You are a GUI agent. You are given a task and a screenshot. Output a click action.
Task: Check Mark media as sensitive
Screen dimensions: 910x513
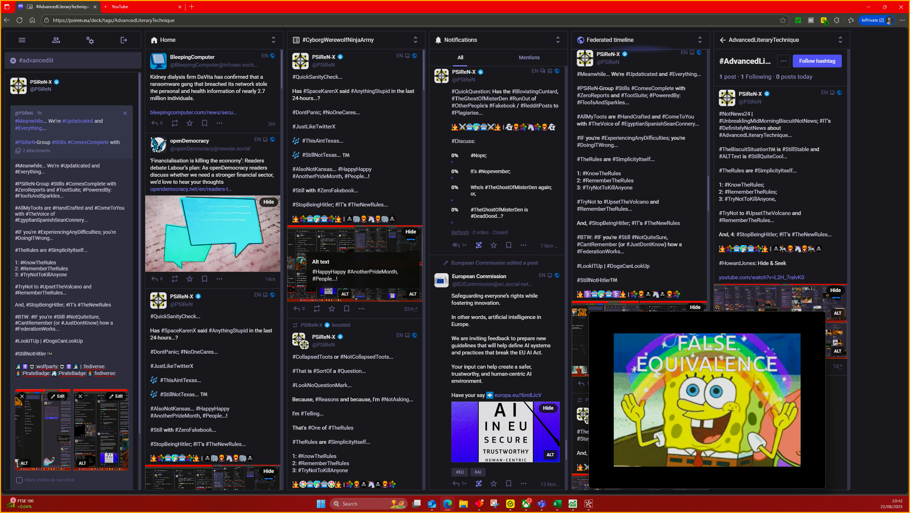click(19, 480)
